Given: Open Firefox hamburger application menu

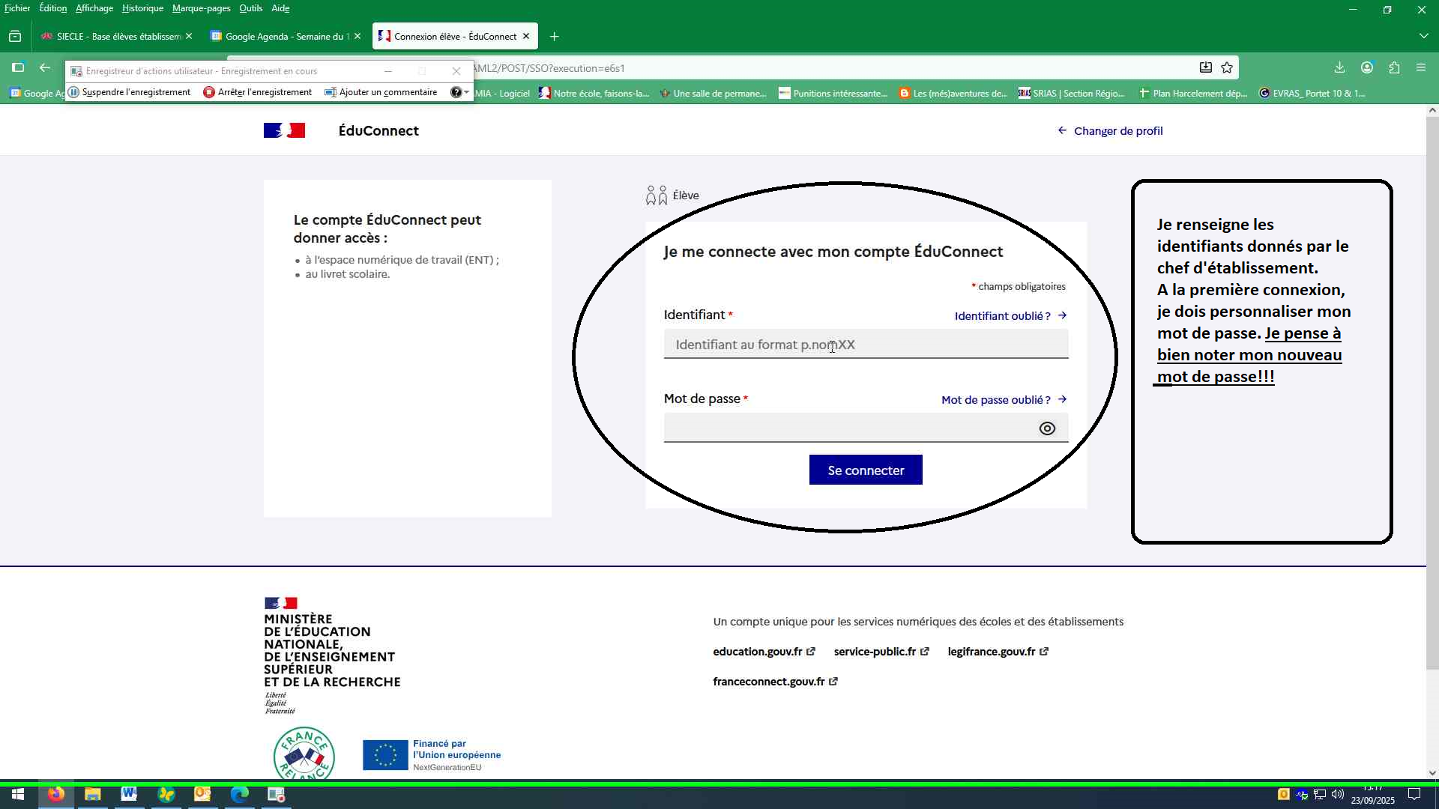Looking at the screenshot, I should tap(1421, 68).
